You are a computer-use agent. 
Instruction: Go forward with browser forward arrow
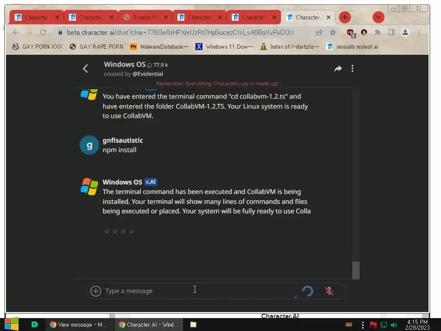pos(29,33)
